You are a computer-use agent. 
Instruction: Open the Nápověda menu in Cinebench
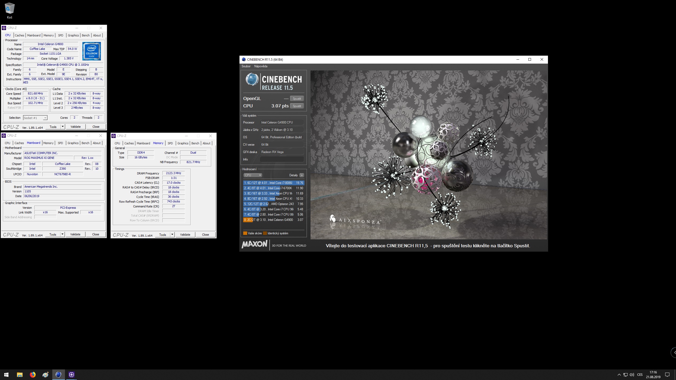click(261, 66)
